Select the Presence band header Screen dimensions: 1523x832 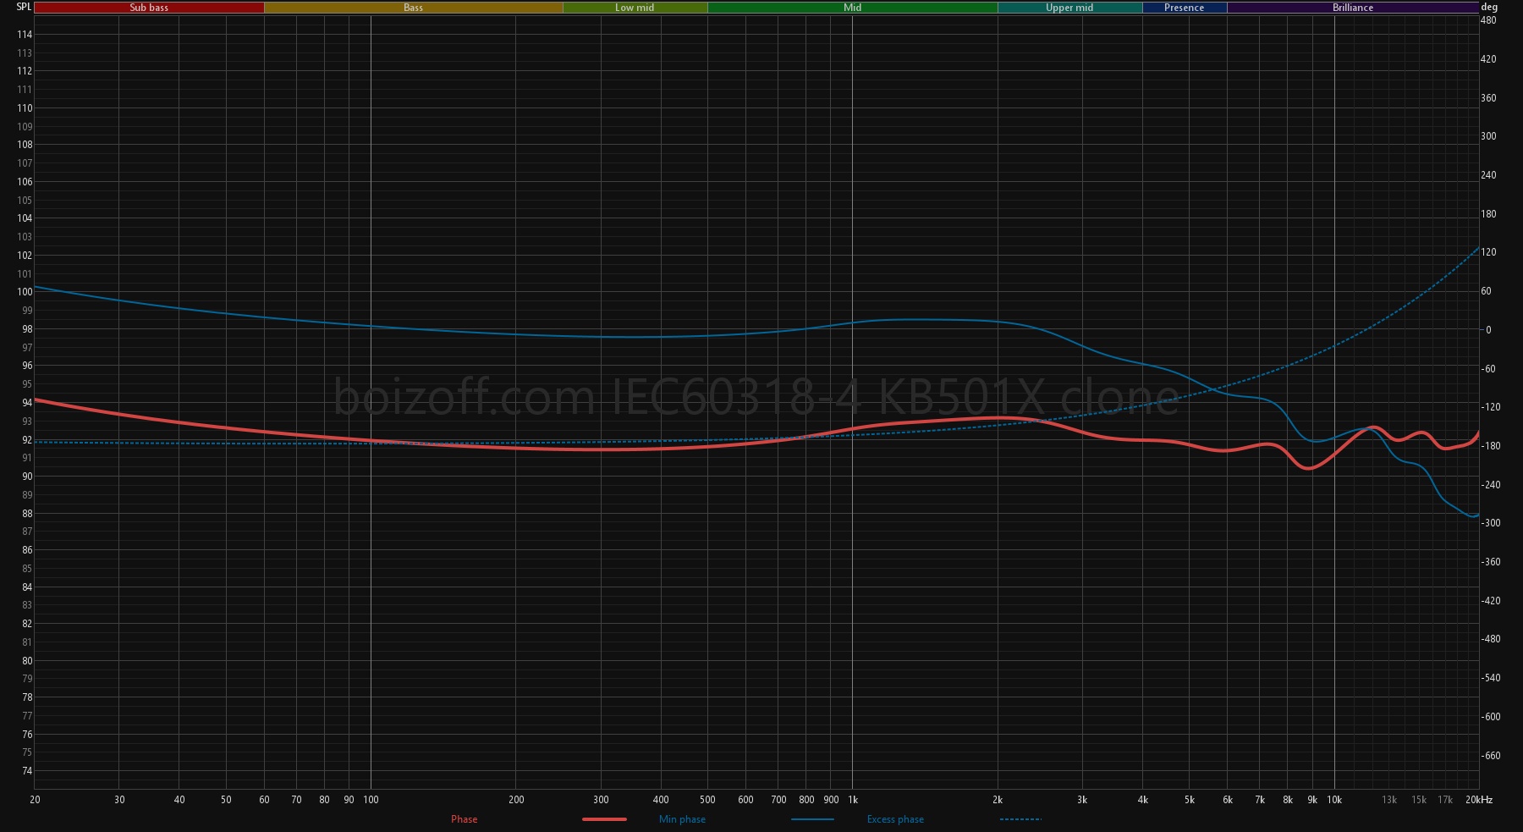[x=1184, y=8]
